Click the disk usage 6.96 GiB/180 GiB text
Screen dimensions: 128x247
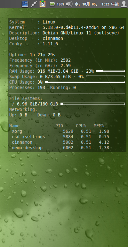(37, 104)
